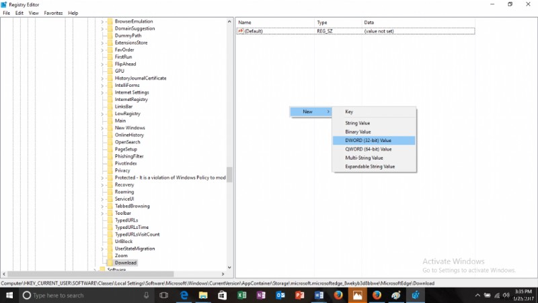Open the Favorites menu
The image size is (538, 303).
(53, 13)
